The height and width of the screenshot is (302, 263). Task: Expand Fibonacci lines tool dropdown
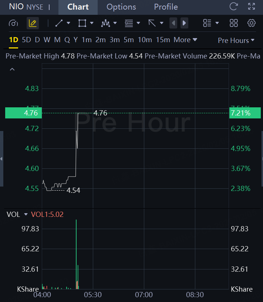click(138, 23)
